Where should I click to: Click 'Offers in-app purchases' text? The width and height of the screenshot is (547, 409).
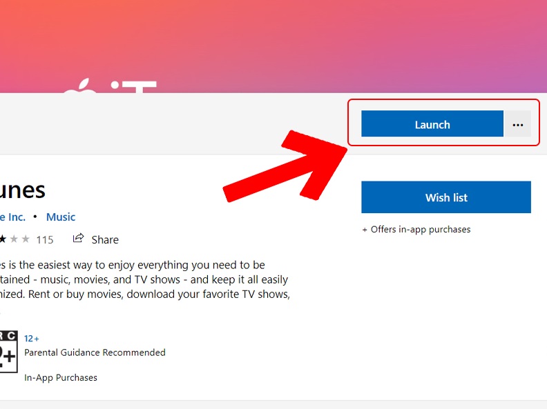(421, 230)
